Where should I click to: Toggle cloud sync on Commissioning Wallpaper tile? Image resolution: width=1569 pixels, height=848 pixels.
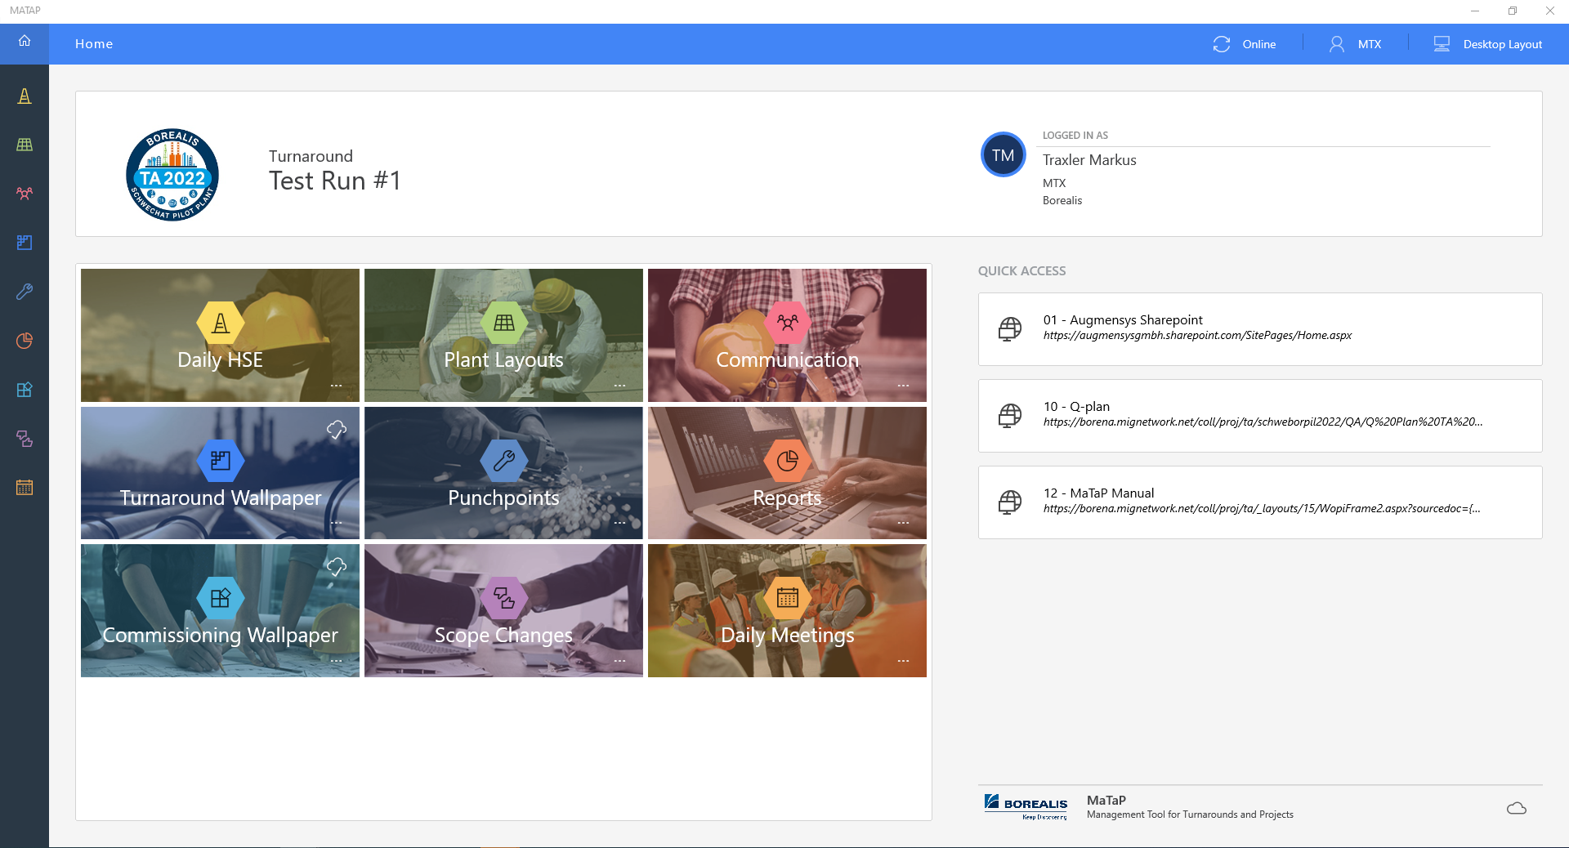[x=337, y=566]
